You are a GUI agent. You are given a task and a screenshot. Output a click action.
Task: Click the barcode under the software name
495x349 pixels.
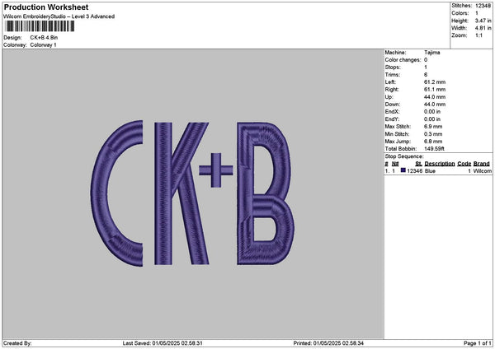pyautogui.click(x=40, y=26)
